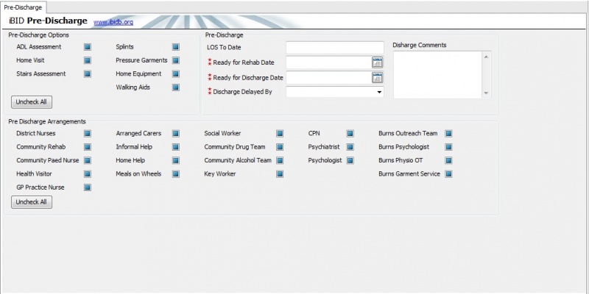Screen dimensions: 589x294
Task: Tick the Walking Aids checkbox
Action: coord(176,87)
